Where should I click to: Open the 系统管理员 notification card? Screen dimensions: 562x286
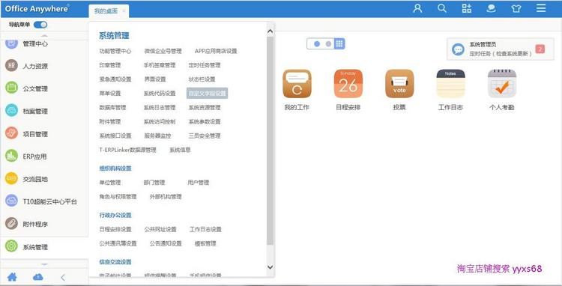point(500,49)
